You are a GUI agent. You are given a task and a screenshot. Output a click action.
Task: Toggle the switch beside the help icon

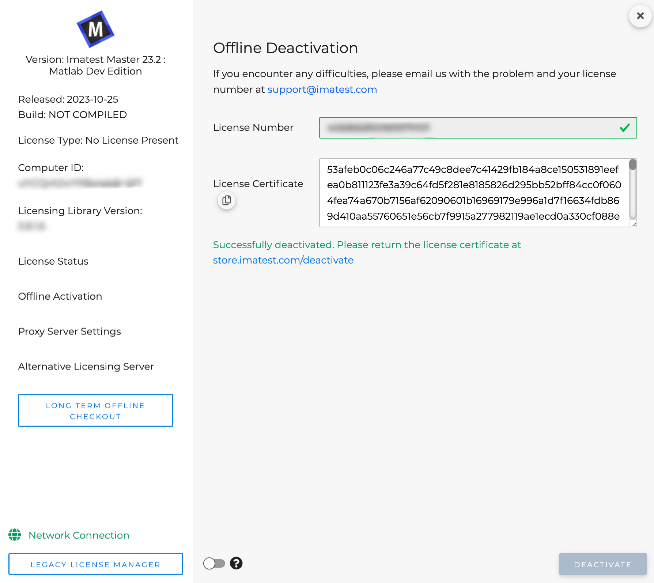click(x=214, y=563)
